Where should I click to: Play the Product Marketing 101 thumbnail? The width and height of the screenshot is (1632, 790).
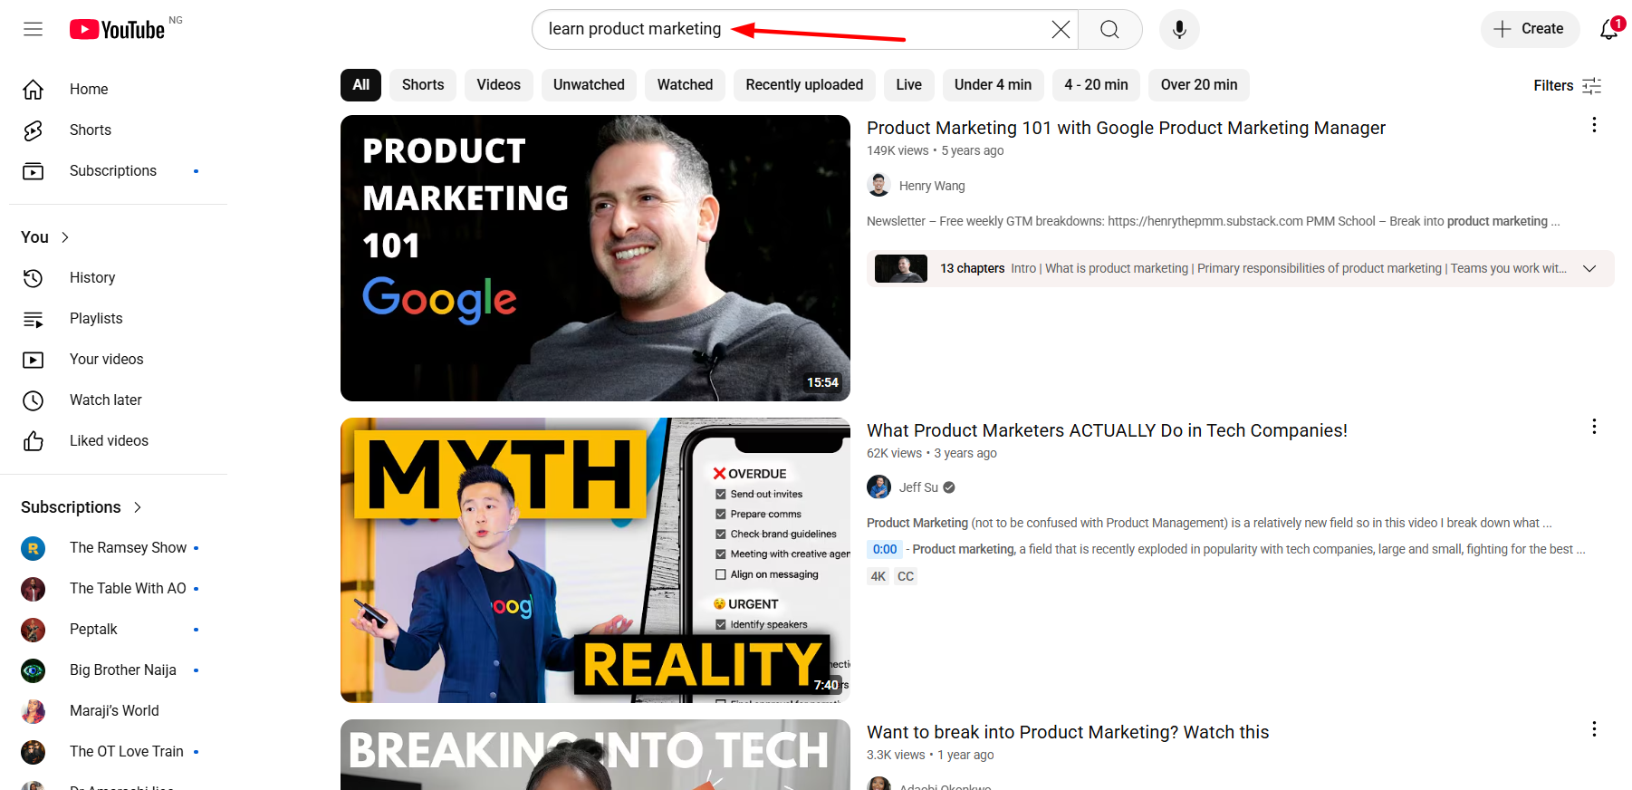pos(595,258)
